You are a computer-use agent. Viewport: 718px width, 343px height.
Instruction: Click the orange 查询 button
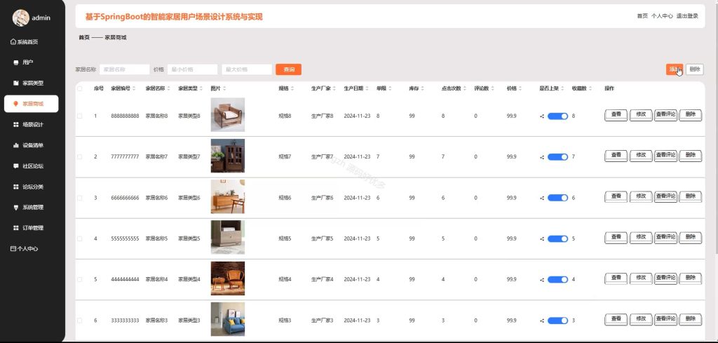tap(288, 69)
